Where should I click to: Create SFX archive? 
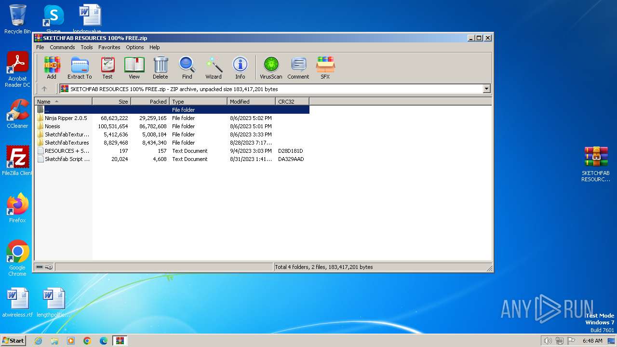(x=325, y=67)
